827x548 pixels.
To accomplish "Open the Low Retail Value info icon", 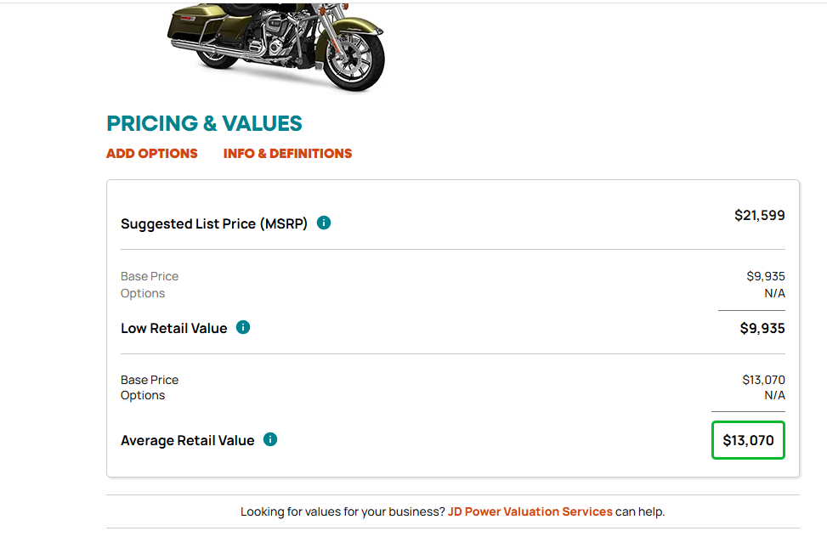I will (243, 327).
